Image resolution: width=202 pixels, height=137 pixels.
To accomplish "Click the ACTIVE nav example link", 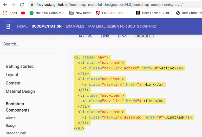I will (86, 36).
